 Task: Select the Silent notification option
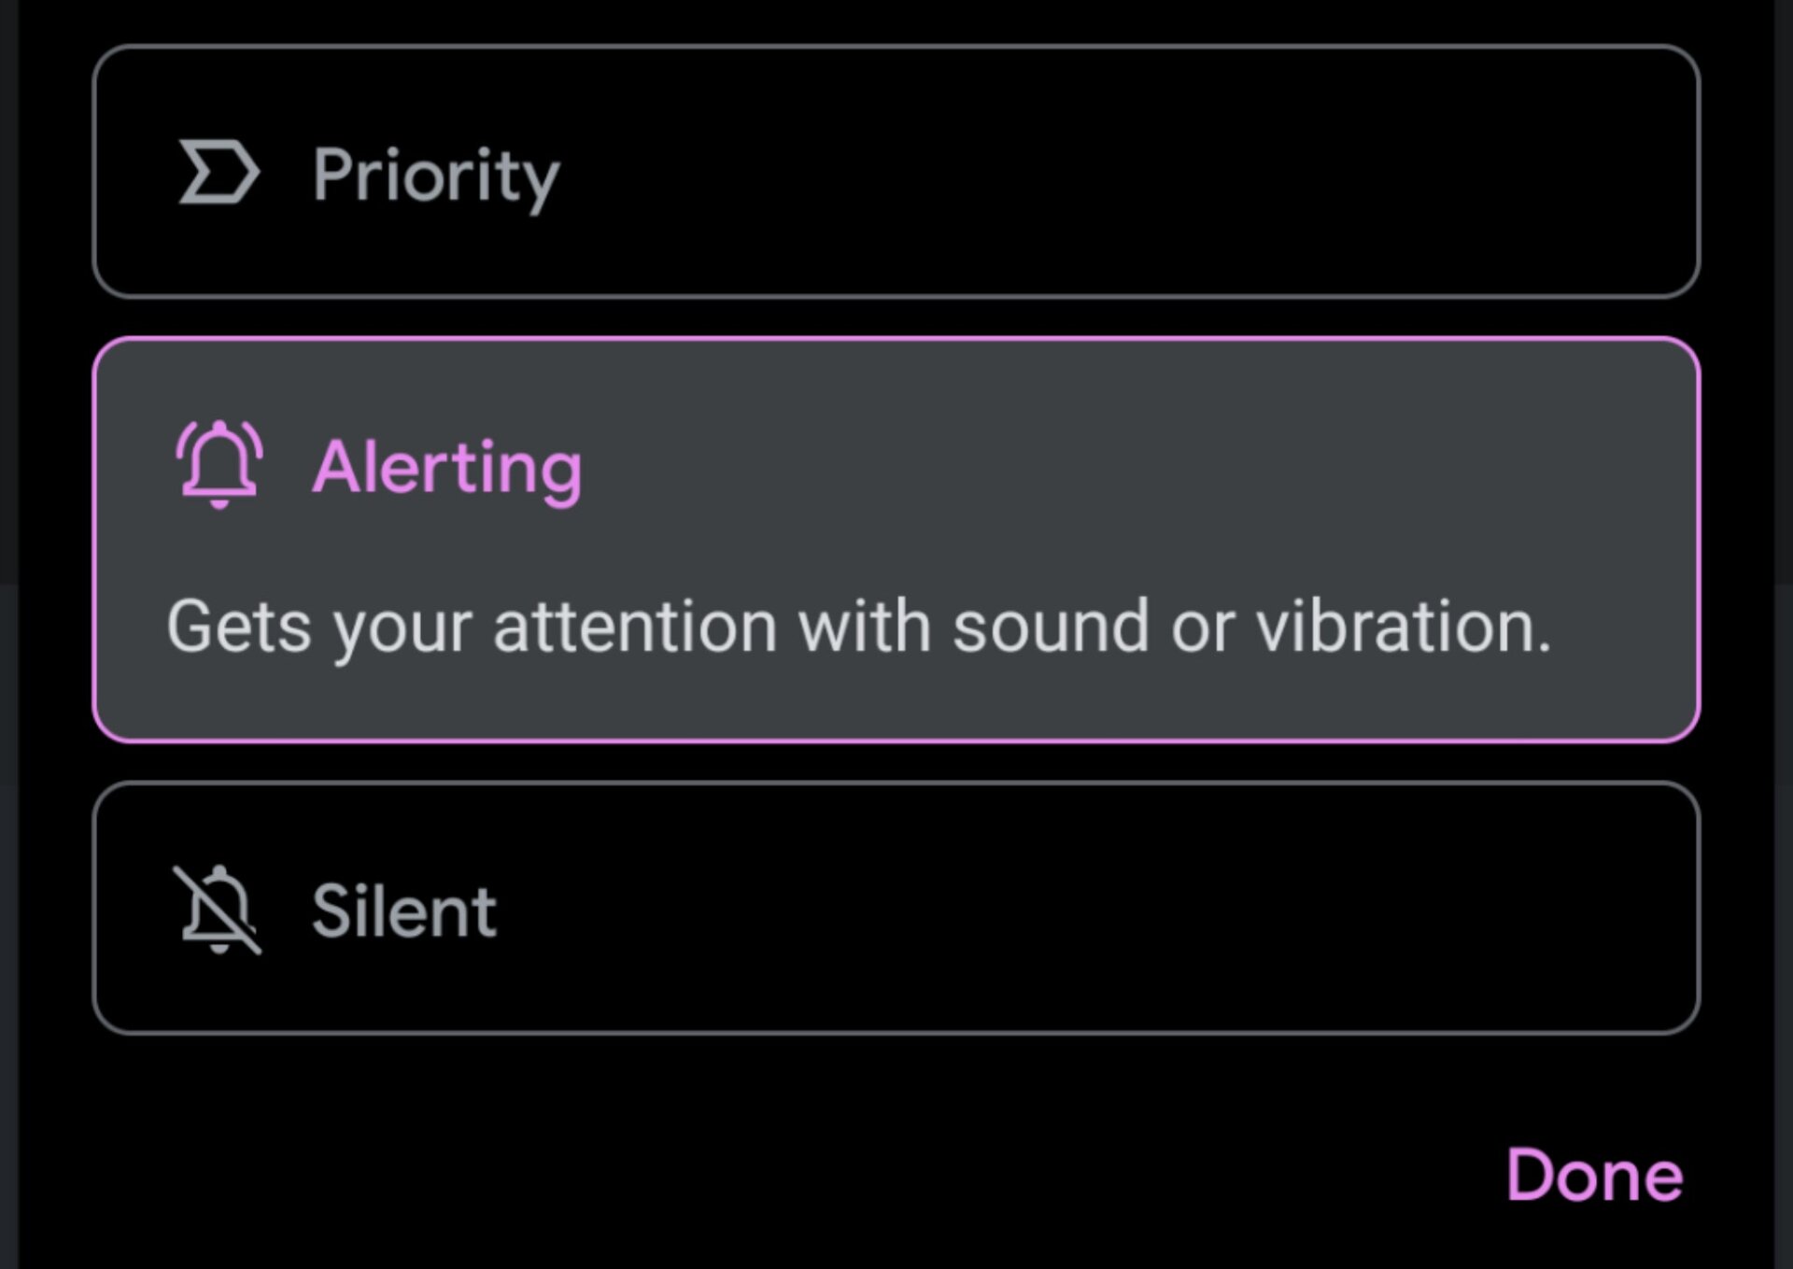[x=896, y=909]
